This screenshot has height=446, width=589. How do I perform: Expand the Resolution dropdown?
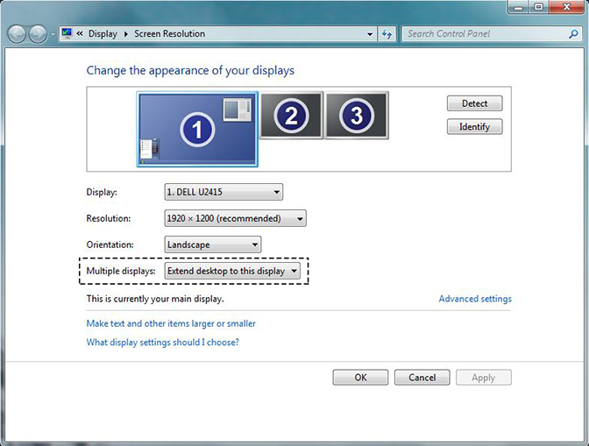click(x=235, y=218)
